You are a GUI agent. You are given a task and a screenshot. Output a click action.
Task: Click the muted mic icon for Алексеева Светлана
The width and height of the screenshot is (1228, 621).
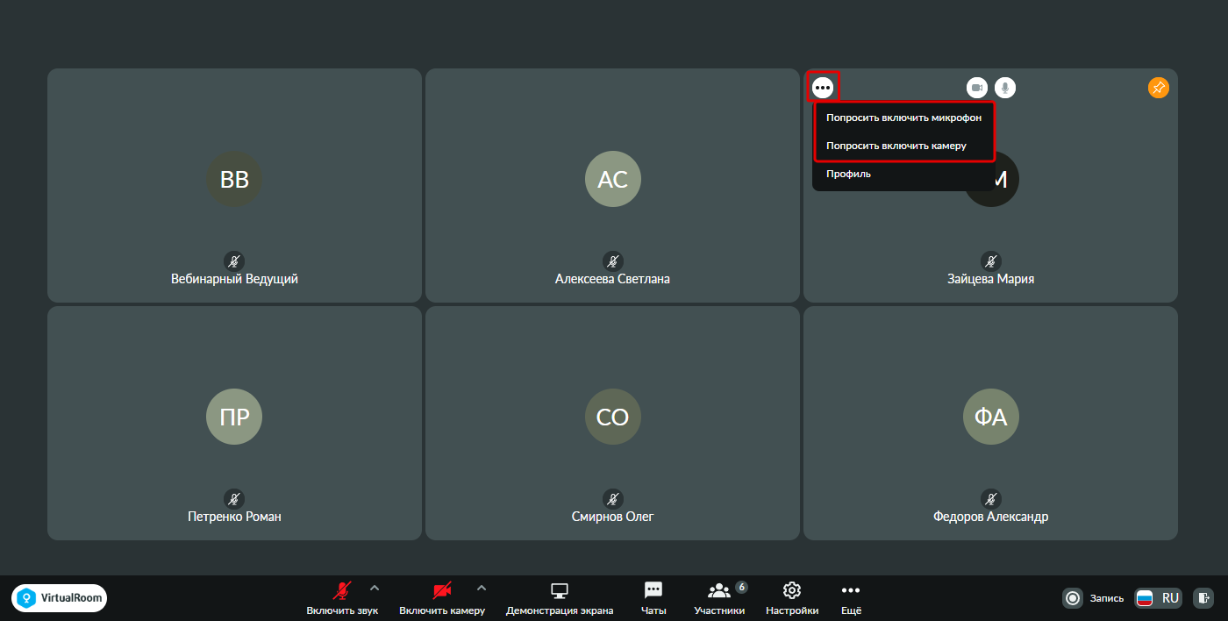(x=613, y=261)
